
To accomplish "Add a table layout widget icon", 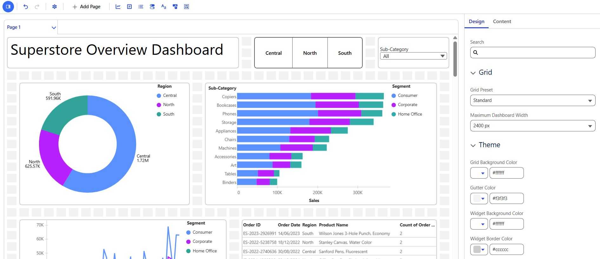I will pos(187,7).
